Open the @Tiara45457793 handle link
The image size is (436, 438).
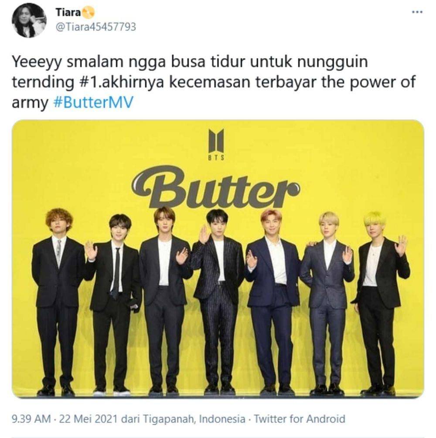[96, 27]
